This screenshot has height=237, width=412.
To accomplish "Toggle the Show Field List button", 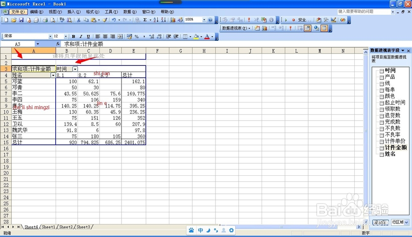I will 325,28.
